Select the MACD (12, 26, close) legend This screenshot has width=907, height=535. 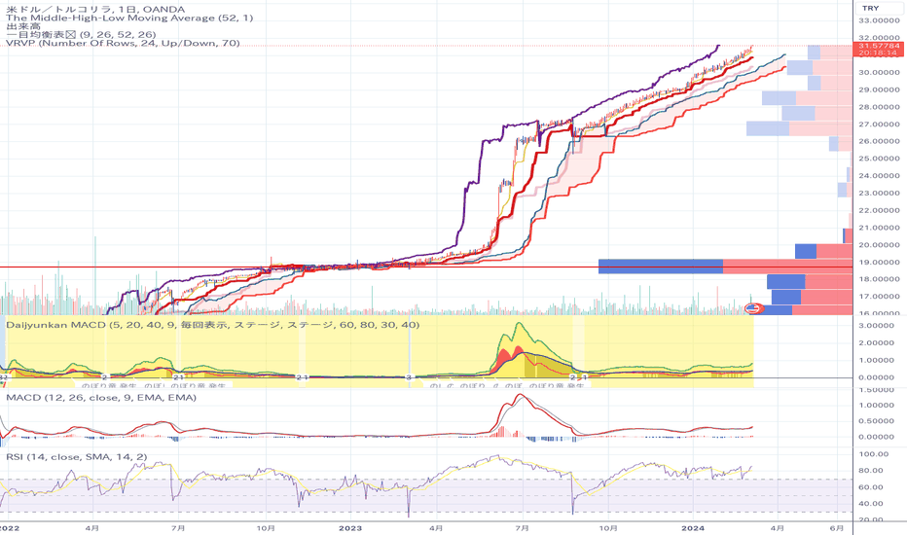point(101,398)
